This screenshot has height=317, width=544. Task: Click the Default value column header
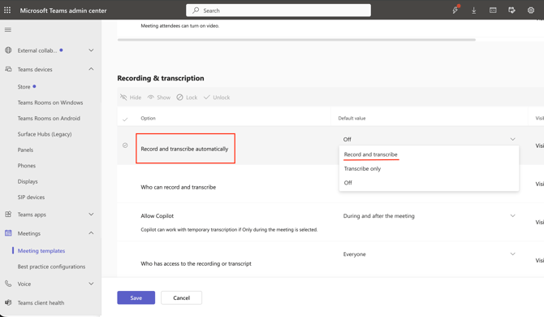352,119
